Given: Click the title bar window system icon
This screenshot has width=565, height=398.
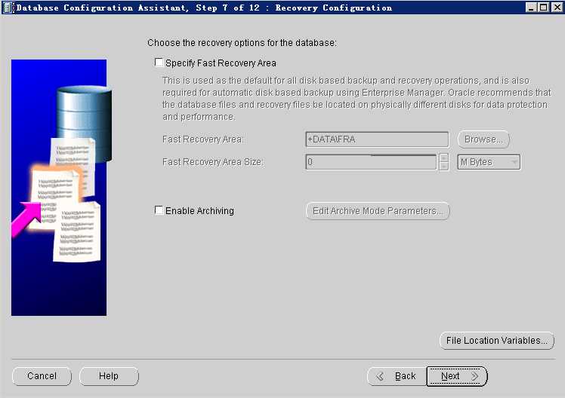Looking at the screenshot, I should click(x=7, y=8).
